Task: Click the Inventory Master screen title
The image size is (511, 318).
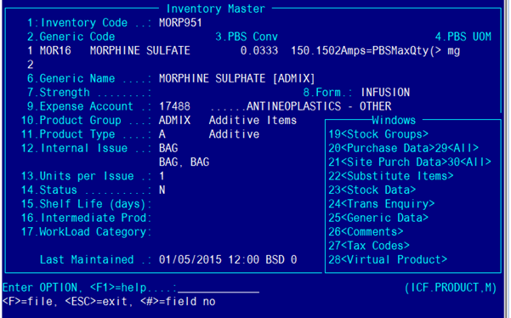Action: pos(215,9)
